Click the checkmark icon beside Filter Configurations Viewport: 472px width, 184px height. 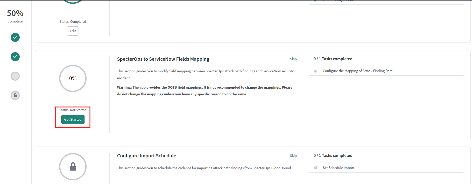315,1
